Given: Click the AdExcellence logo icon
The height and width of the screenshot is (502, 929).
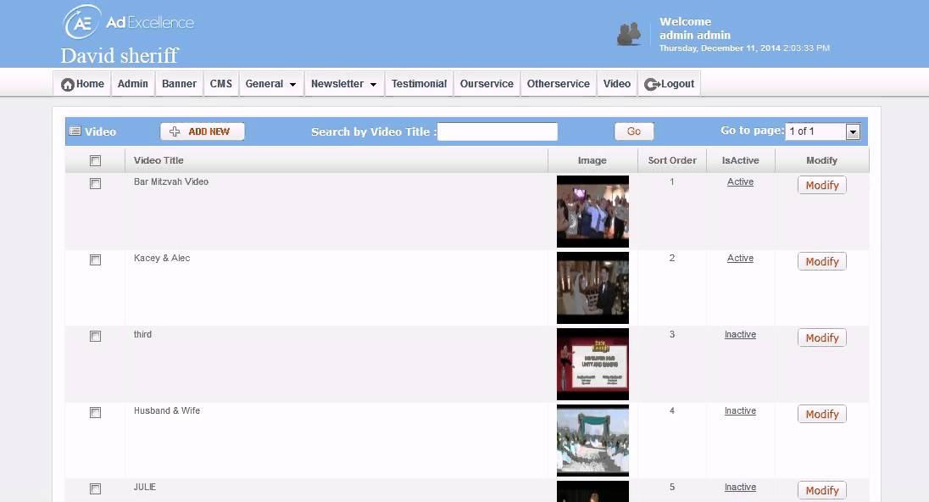Looking at the screenshot, I should pyautogui.click(x=82, y=23).
